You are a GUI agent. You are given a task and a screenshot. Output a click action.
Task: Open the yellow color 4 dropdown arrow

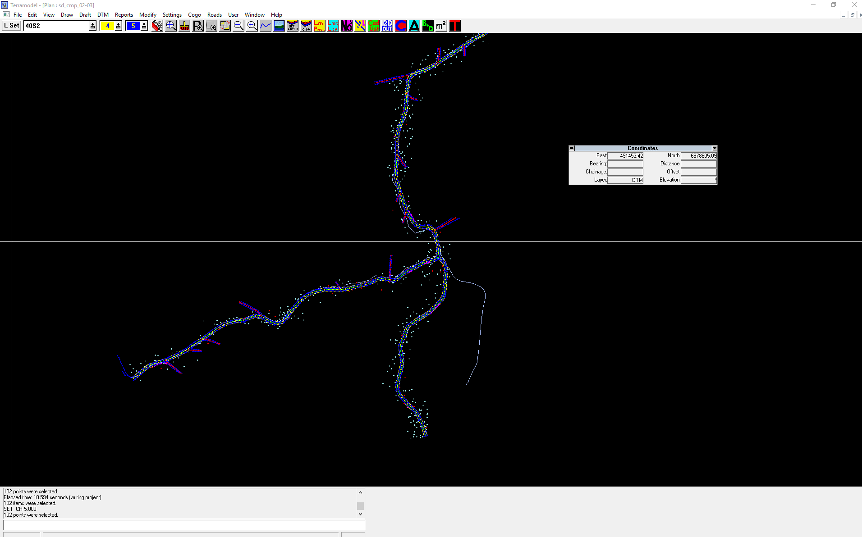[x=119, y=26]
